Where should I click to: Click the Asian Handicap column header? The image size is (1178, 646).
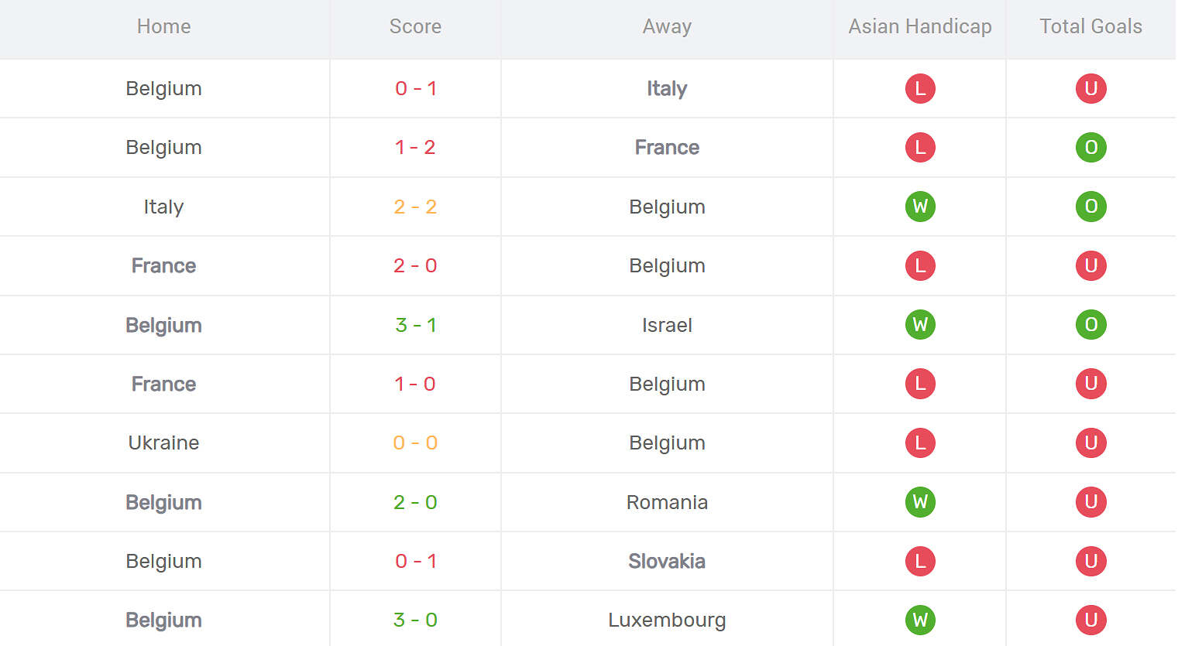[920, 26]
